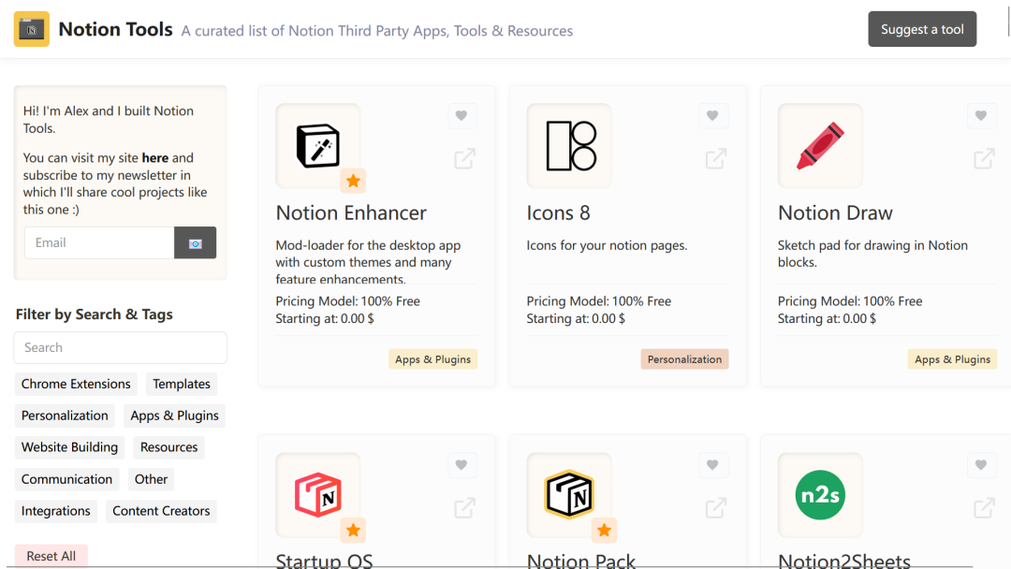Filter by Personalization tag in sidebar

[65, 416]
